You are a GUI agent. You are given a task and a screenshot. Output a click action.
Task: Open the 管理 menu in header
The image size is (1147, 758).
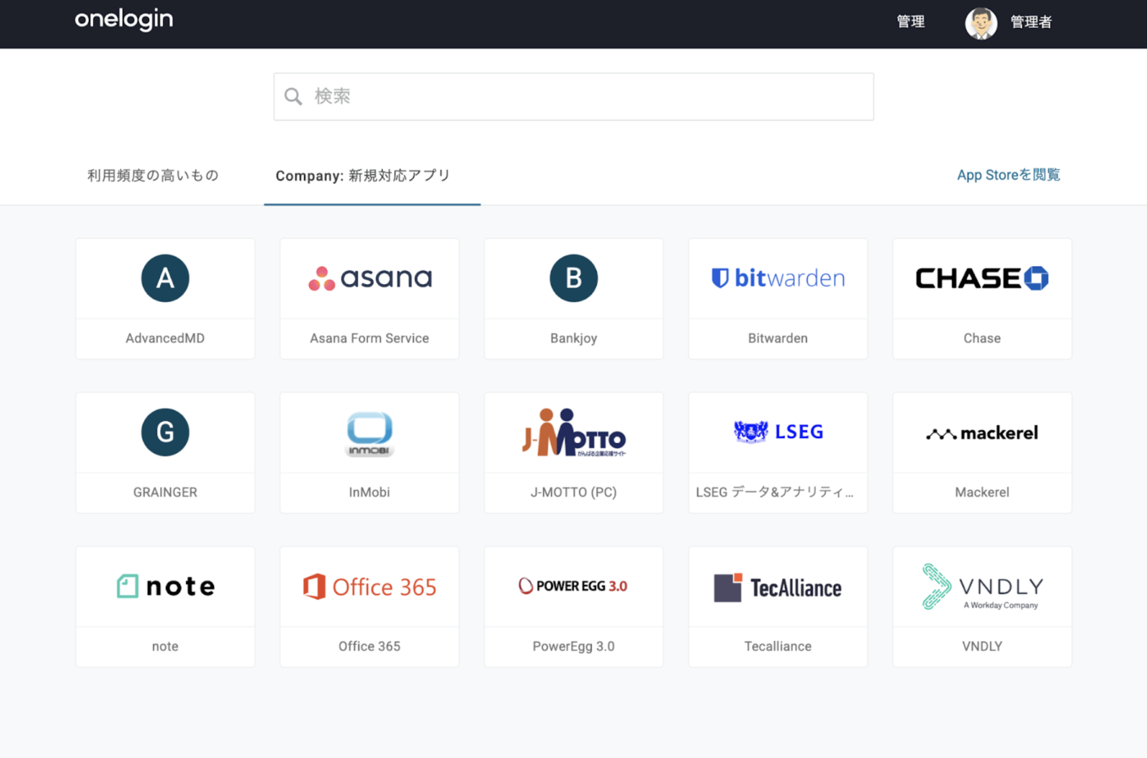tap(910, 22)
